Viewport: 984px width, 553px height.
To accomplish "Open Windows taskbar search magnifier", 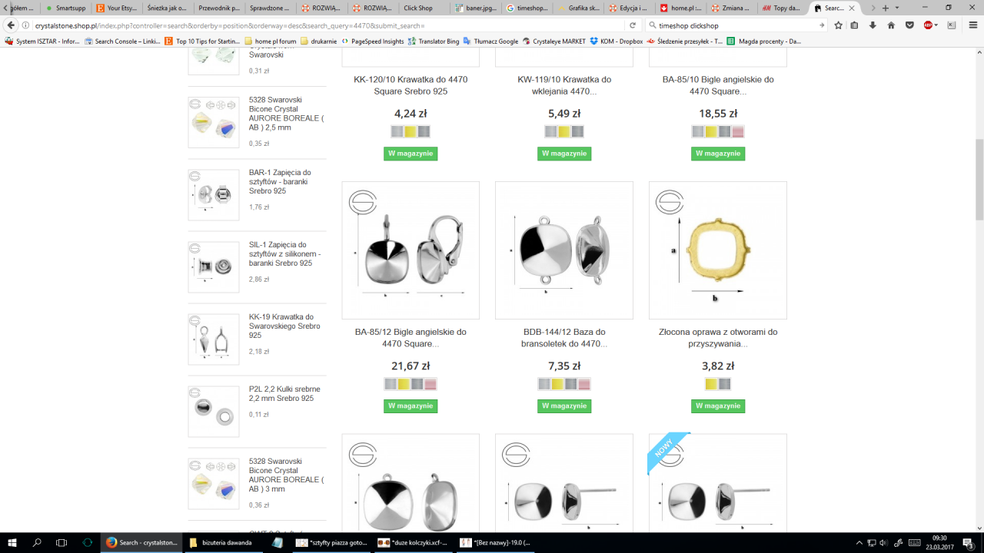I will coord(37,542).
